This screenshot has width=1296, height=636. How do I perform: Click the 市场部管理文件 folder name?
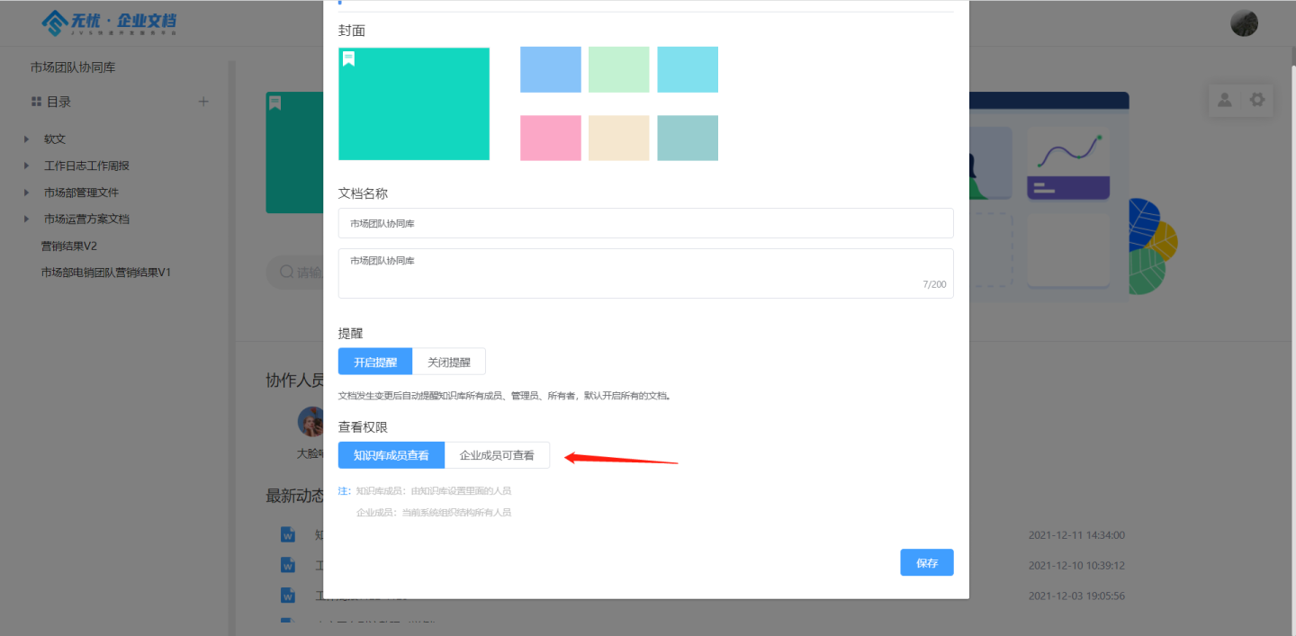pos(81,193)
